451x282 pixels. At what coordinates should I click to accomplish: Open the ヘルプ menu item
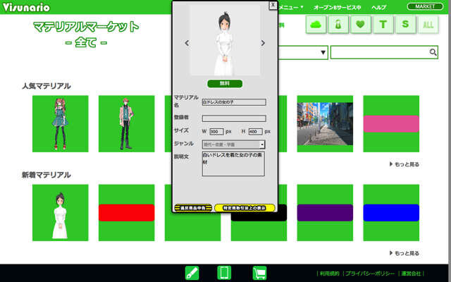pos(379,8)
